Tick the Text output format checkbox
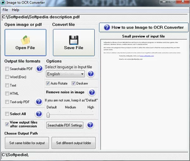Image resolution: width=190 pixels, height=161 pixels. [7, 85]
